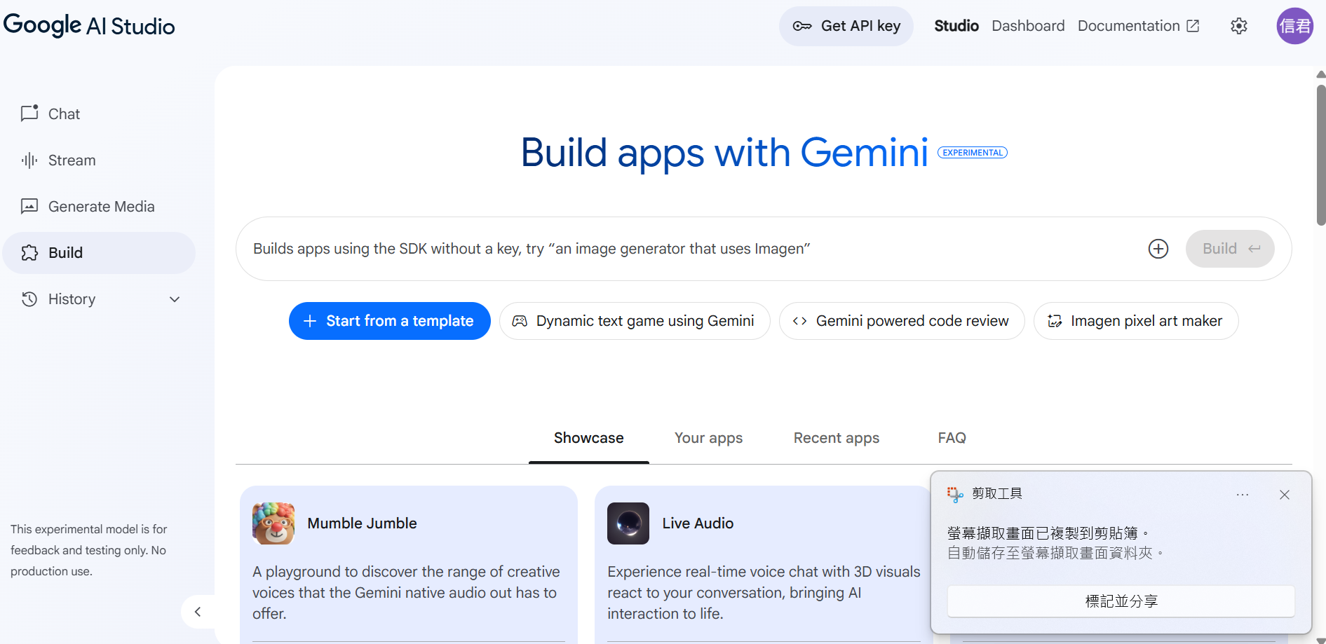Screen dimensions: 1326x644
Task: Click the Live Audio description starting 'Experience real-time voice chat'
Action: pyautogui.click(x=764, y=593)
